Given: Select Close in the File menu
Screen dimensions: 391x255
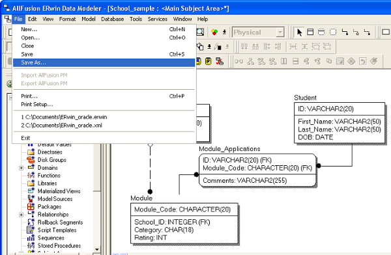Looking at the screenshot, I should pyautogui.click(x=104, y=46).
